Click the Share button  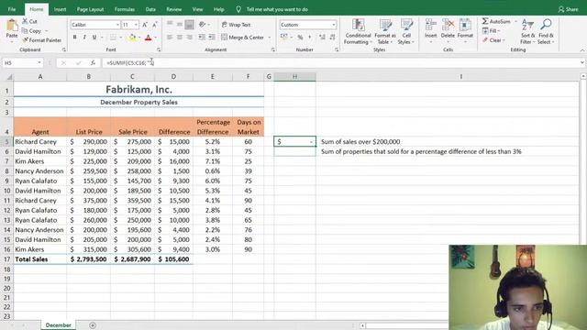[x=569, y=9]
